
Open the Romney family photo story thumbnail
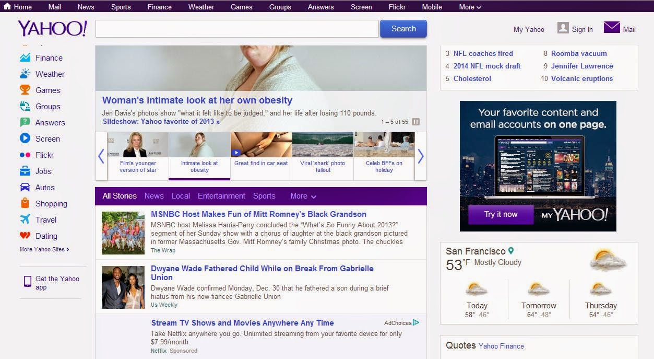(x=123, y=233)
